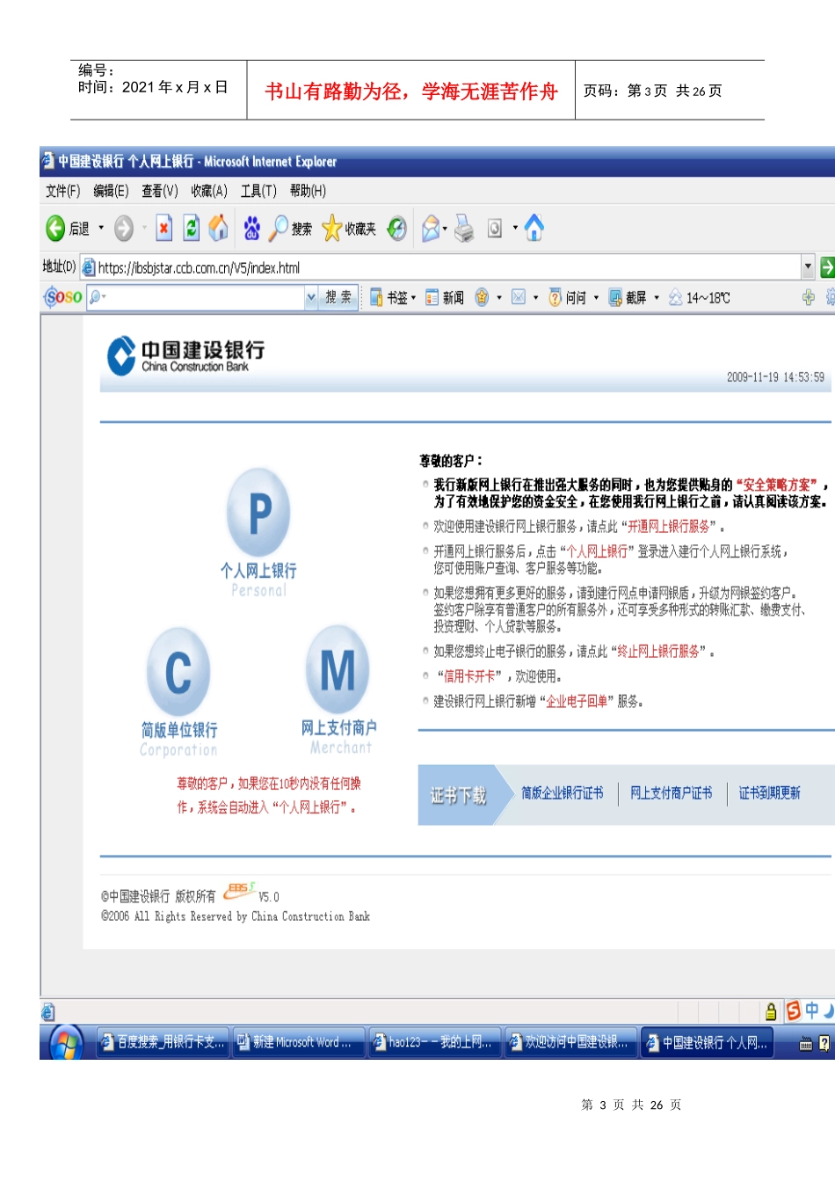
Task: Expand dropdown arrow beside SOSO envelope icon
Action: point(536,298)
